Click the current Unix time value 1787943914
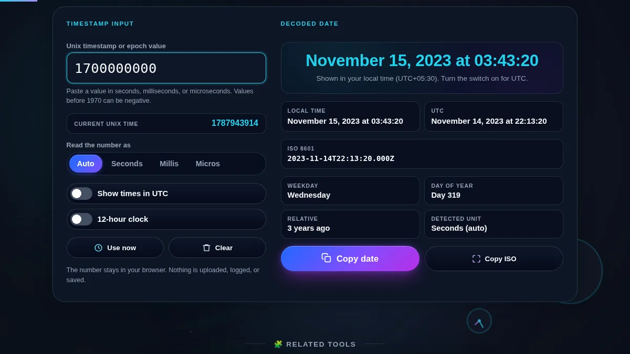The height and width of the screenshot is (354, 630). 235,123
